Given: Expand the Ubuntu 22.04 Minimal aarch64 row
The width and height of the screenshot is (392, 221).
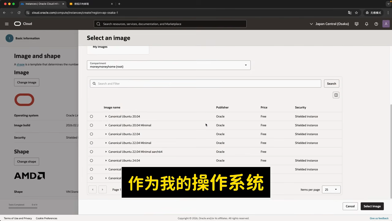Looking at the screenshot, I should point(106,152).
